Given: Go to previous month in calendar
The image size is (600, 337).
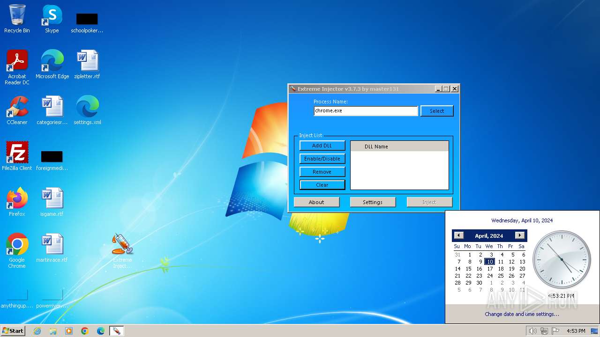Looking at the screenshot, I should [459, 235].
